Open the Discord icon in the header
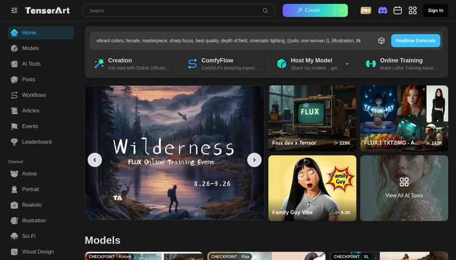456x260 pixels. click(x=382, y=10)
